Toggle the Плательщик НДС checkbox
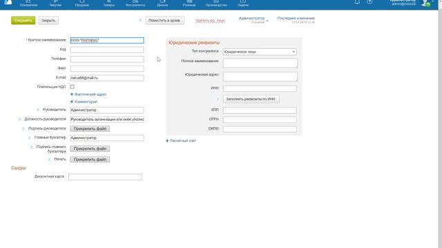 [72, 87]
